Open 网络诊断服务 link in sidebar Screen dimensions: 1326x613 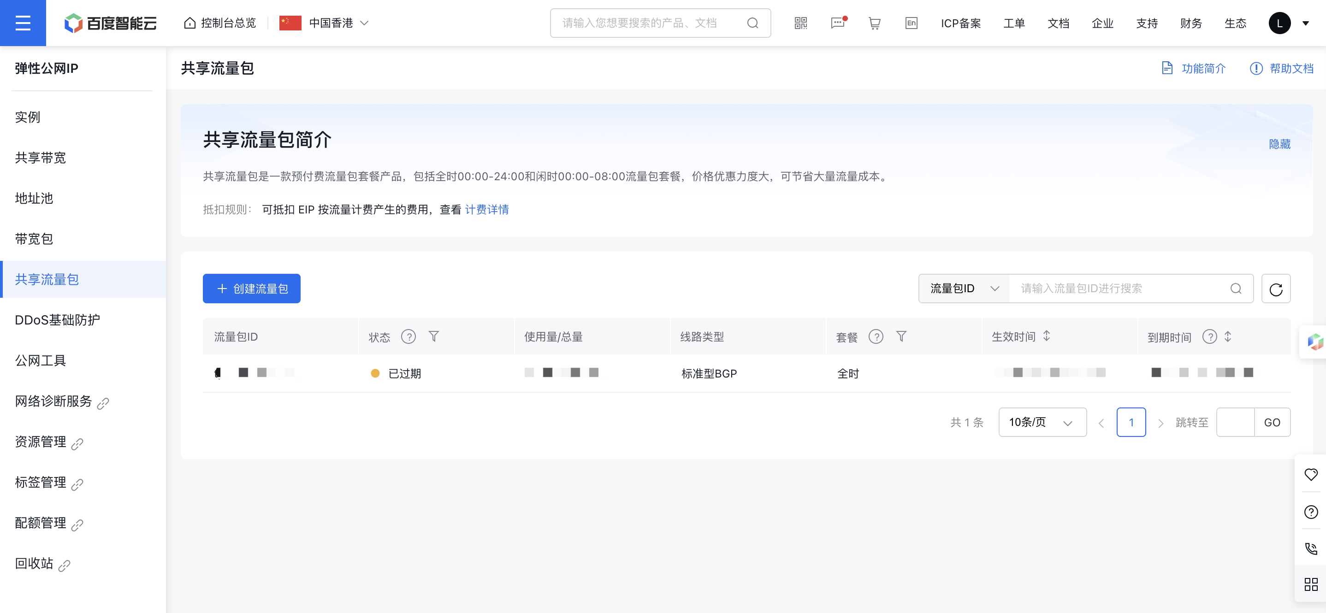tap(61, 401)
